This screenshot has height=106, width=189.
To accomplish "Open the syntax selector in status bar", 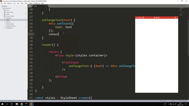I will click(x=183, y=101).
